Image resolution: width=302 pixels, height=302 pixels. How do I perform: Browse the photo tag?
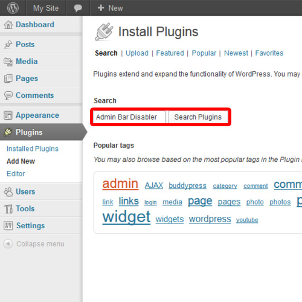255,202
